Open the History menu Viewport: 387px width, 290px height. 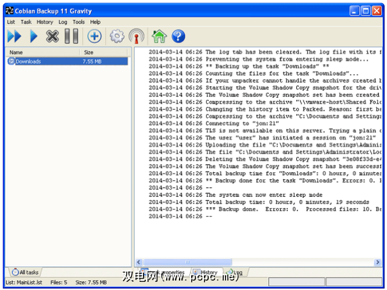45,22
